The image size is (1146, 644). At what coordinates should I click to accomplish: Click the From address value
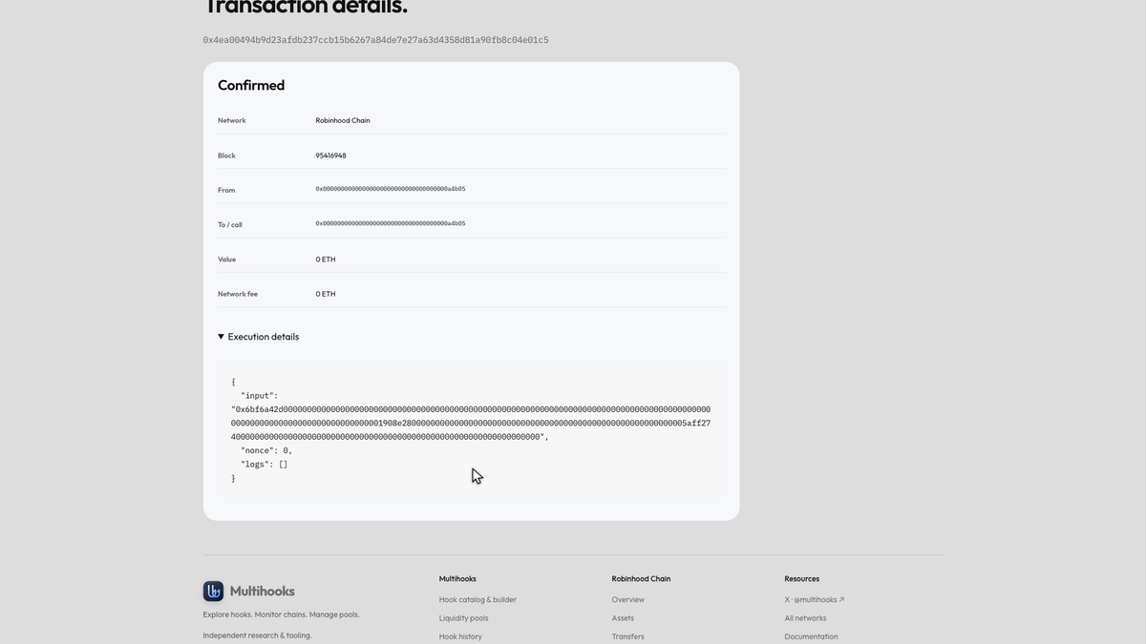391,189
